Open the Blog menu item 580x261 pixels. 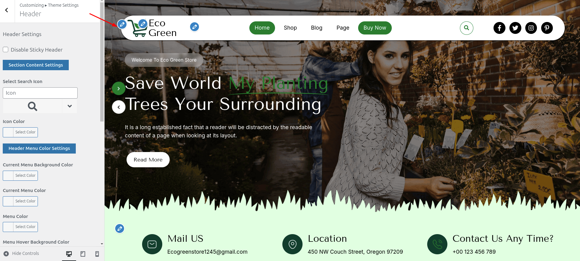[x=317, y=28]
